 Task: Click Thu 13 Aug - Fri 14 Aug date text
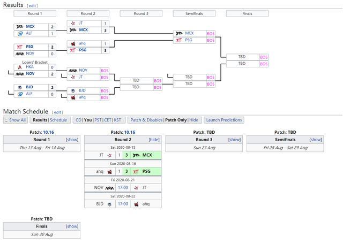[42, 148]
